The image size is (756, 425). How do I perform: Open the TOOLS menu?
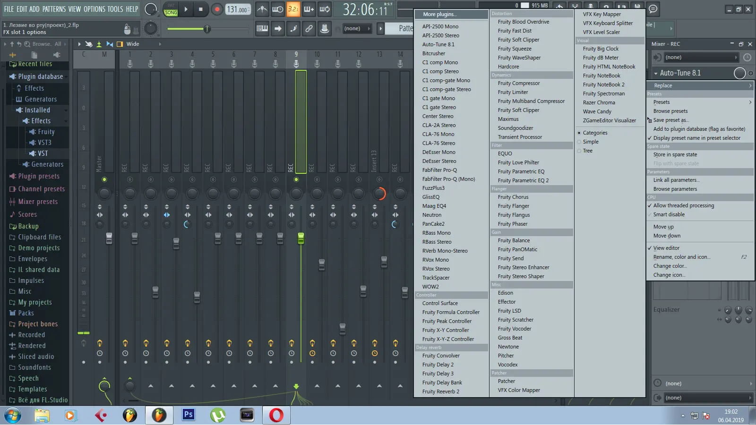click(115, 9)
